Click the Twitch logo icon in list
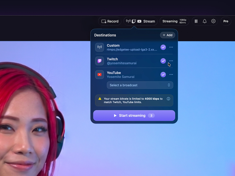This screenshot has height=176, width=235. click(x=99, y=61)
